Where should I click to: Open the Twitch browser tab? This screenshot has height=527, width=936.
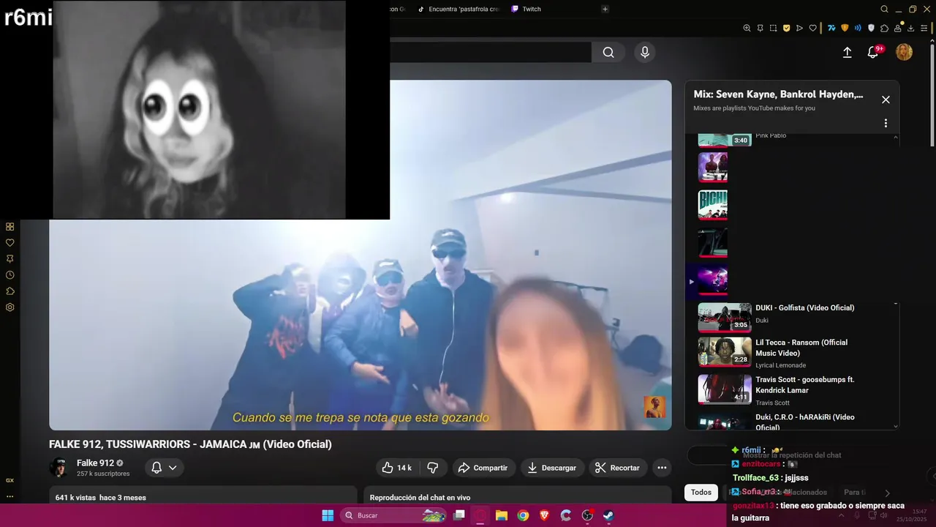[x=526, y=9]
